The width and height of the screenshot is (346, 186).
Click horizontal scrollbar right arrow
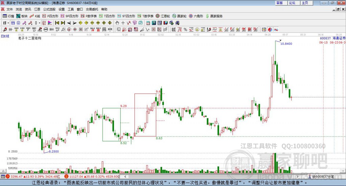(x=297, y=177)
